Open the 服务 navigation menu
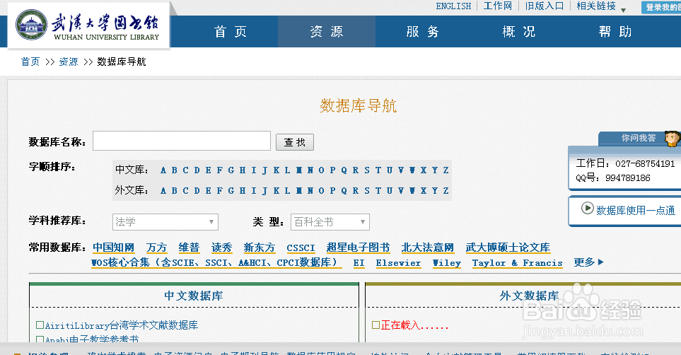This screenshot has height=355, width=681. point(423,32)
